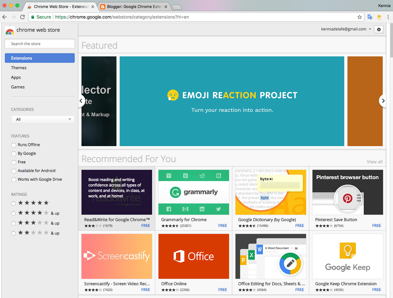Enable the Runs Offline filter

pyautogui.click(x=13, y=145)
